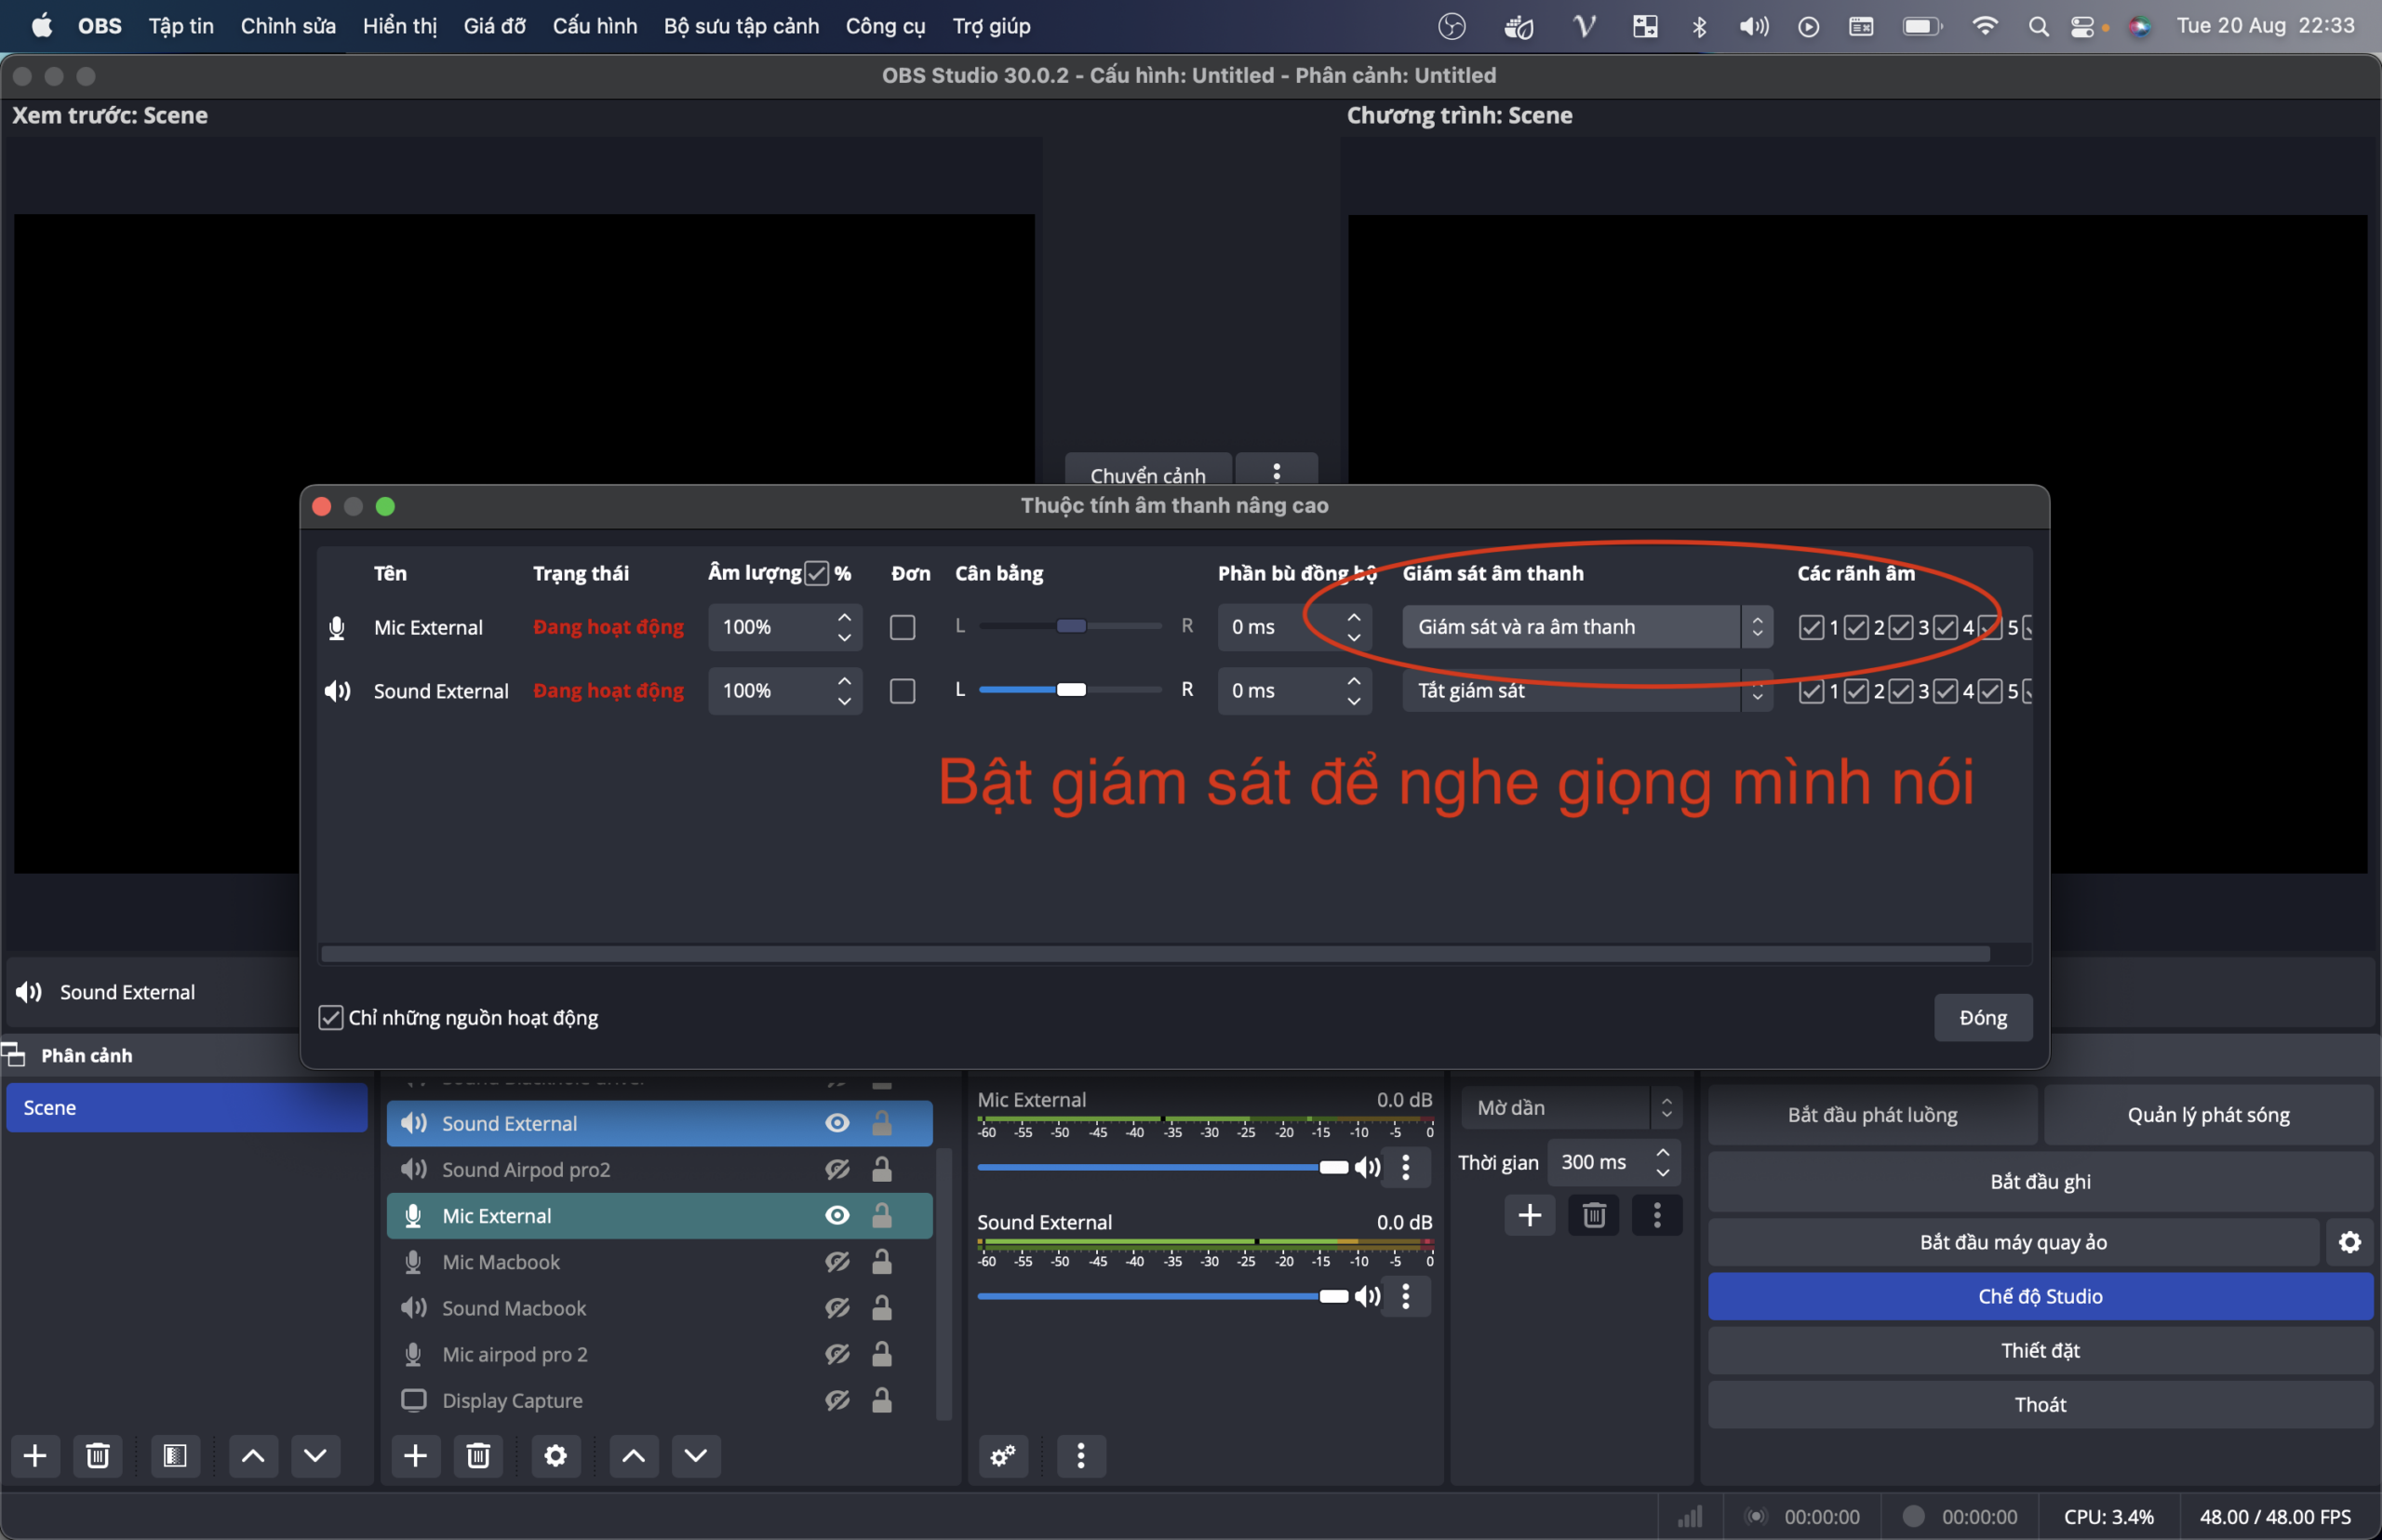Expand the Phân bù đồng bộ stepper for Mic External
This screenshot has height=1540, width=2382.
click(1354, 627)
